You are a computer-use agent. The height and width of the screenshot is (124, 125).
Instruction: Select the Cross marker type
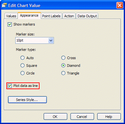tap(63, 58)
